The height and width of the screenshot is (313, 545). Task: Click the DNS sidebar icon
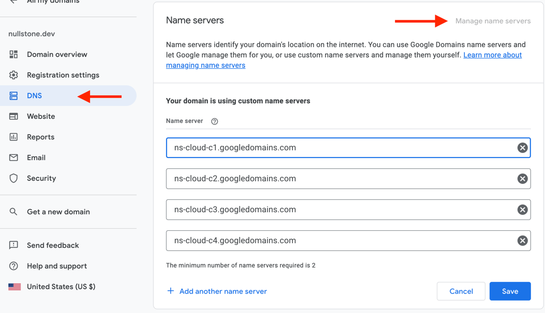point(14,96)
